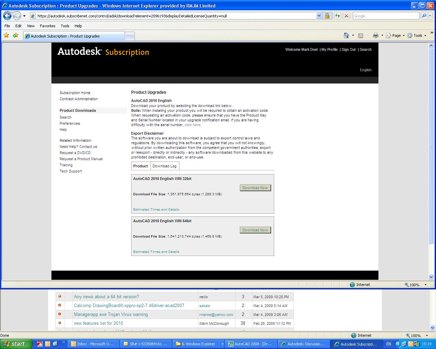Click Request a DVD/CD
The height and width of the screenshot is (349, 436).
point(75,153)
